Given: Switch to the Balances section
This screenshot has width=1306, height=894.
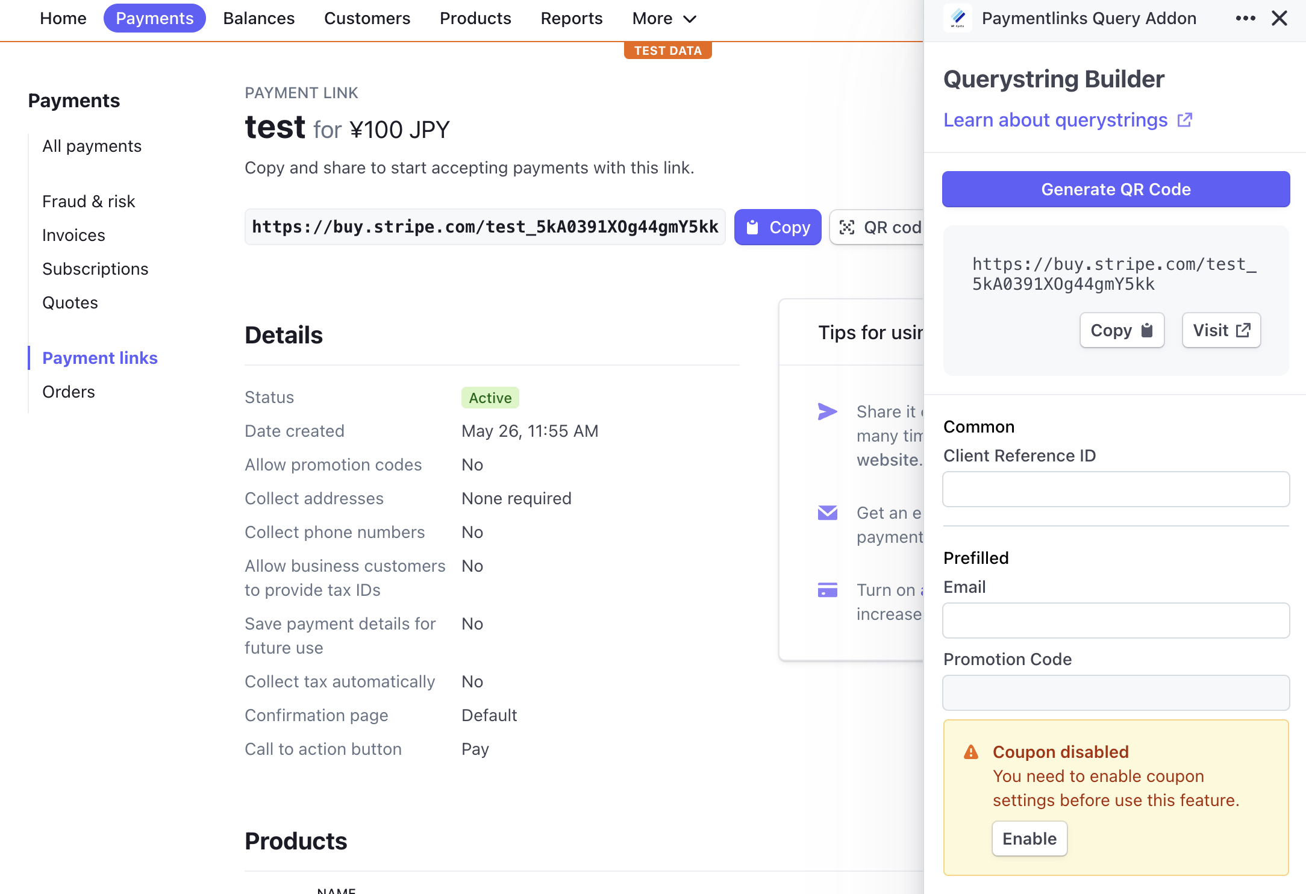Looking at the screenshot, I should (x=258, y=18).
